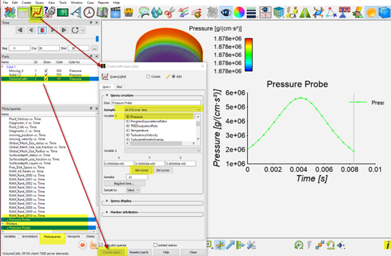
Task: Toggle Show checkbox for VolumeCells part
Action: (46, 79)
